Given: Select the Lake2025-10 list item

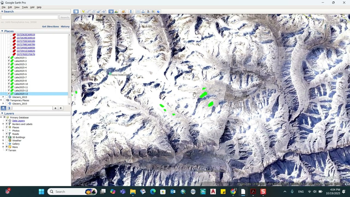Looking at the screenshot, I should (x=21, y=84).
